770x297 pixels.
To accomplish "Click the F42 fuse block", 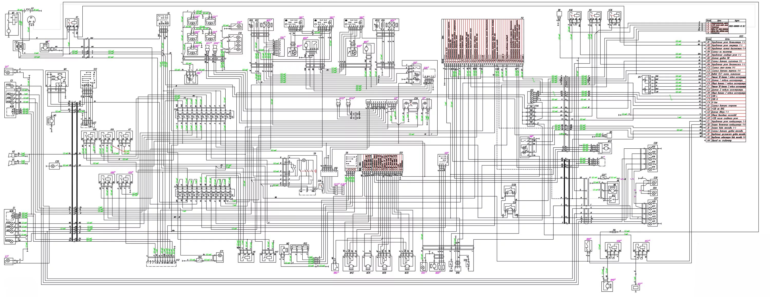I will (205, 114).
